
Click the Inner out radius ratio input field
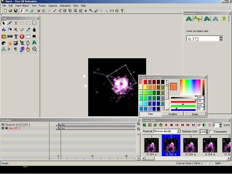pyautogui.click(x=202, y=39)
